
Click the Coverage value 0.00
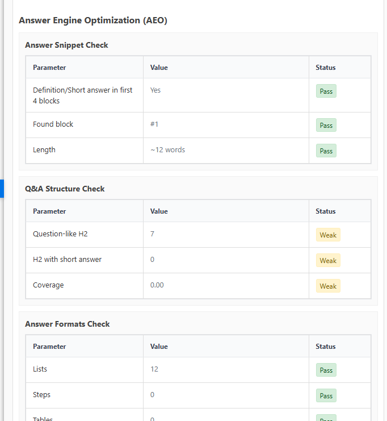(x=157, y=285)
